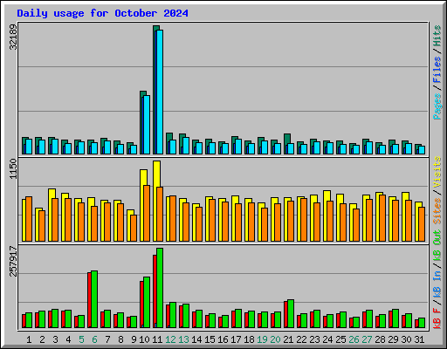Select weekend day 19 label
This screenshot has width=447, height=349.
click(262, 339)
